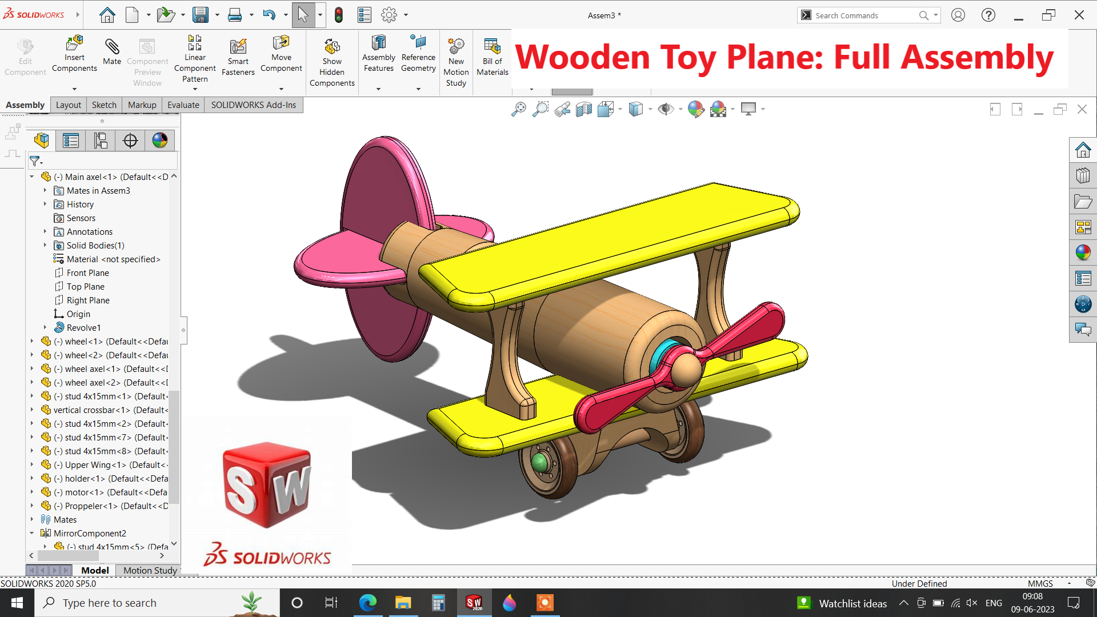Switch to the Evaluate tab
The image size is (1097, 617).
point(183,105)
